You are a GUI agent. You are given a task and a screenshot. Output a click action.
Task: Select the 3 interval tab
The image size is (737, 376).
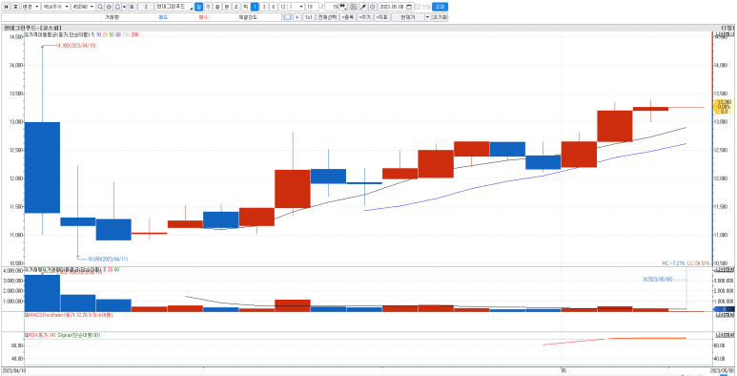pyautogui.click(x=264, y=7)
